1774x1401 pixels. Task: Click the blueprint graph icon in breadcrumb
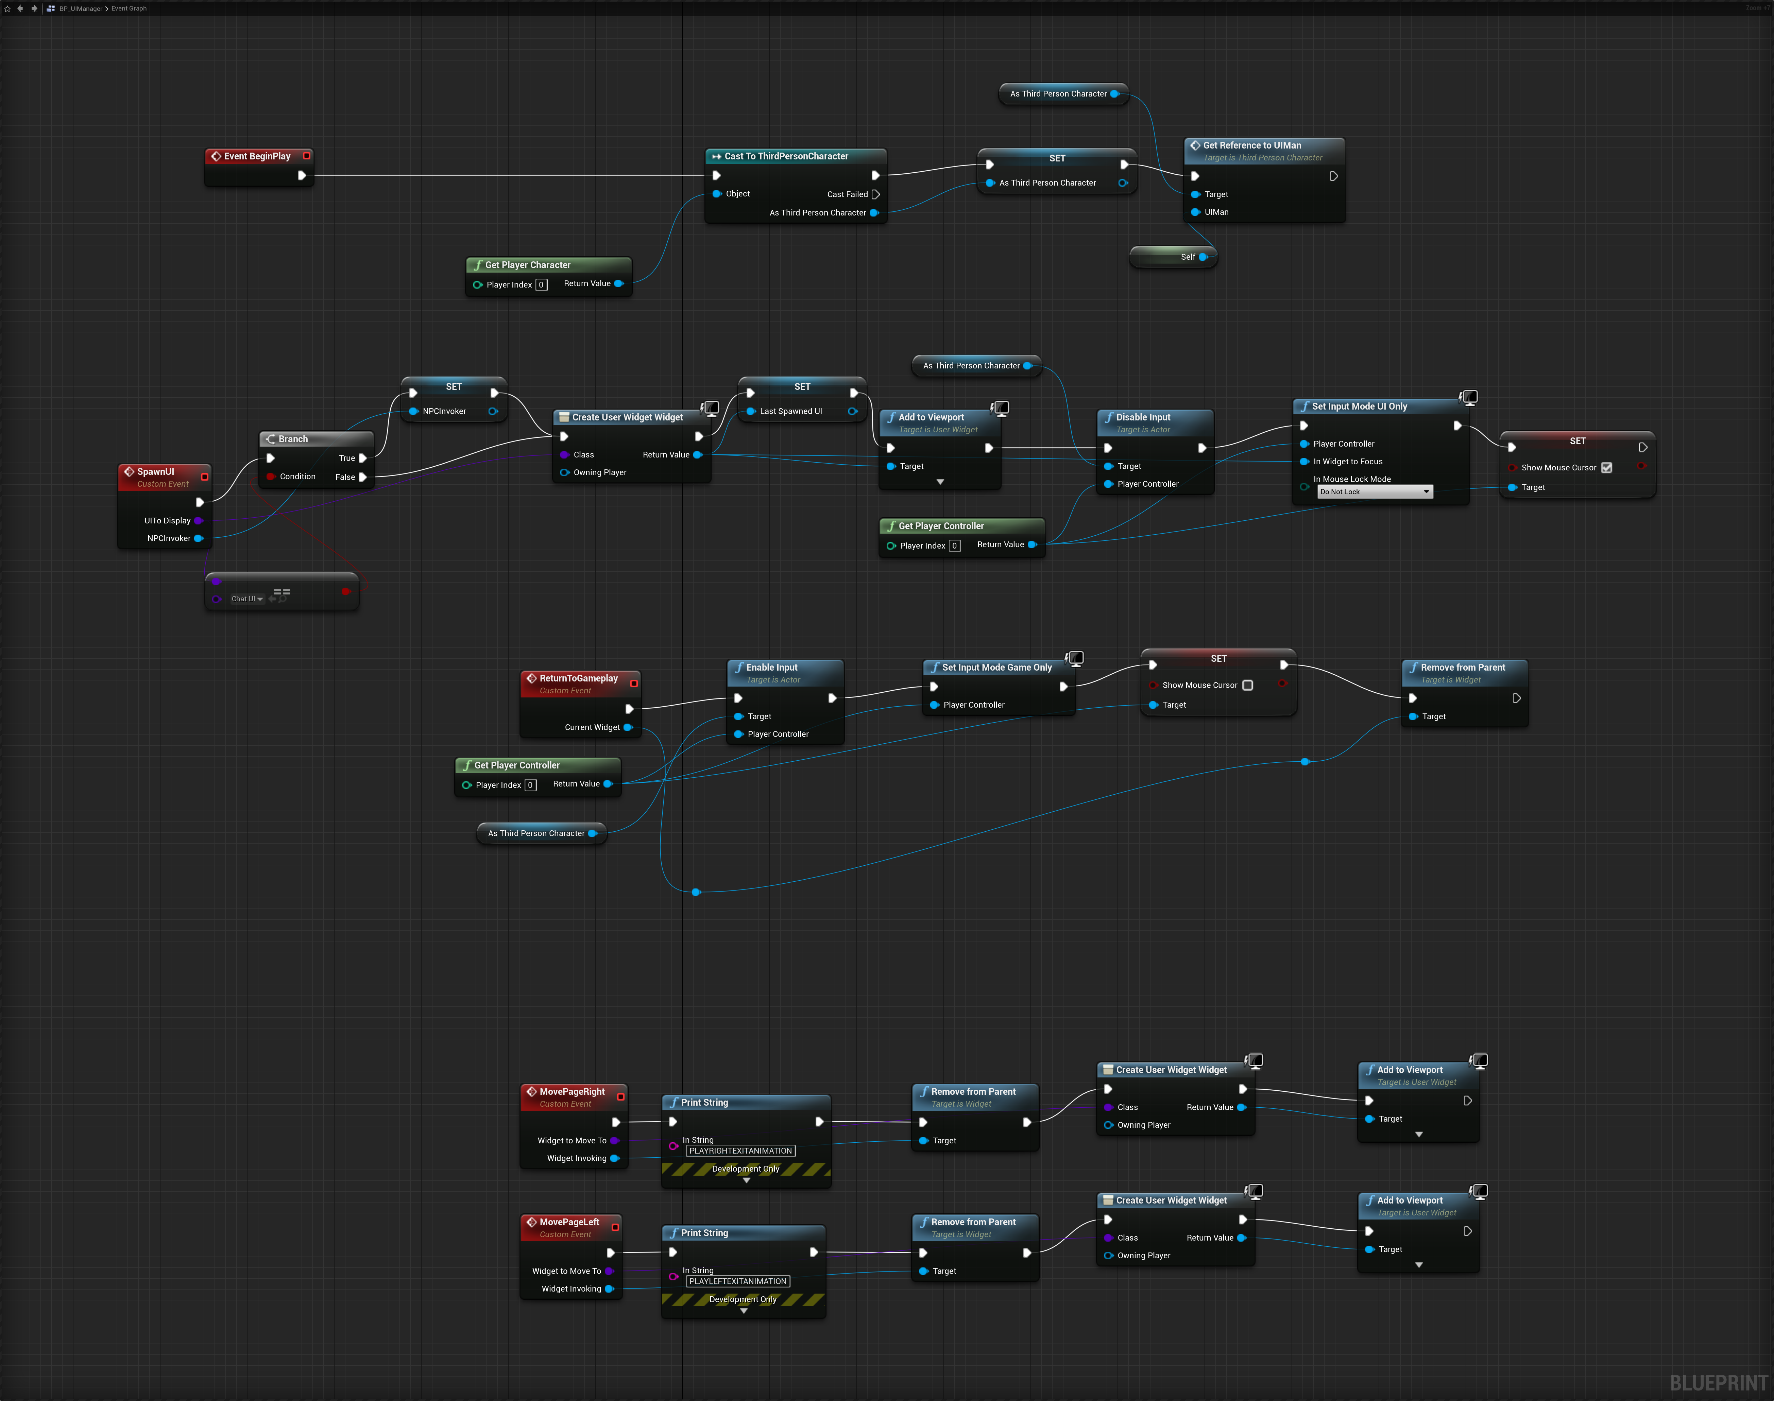tap(51, 8)
